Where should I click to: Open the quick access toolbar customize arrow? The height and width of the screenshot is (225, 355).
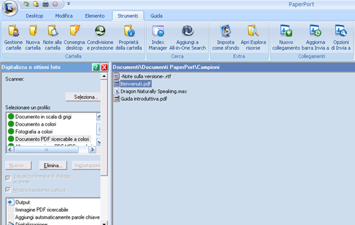click(x=69, y=3)
